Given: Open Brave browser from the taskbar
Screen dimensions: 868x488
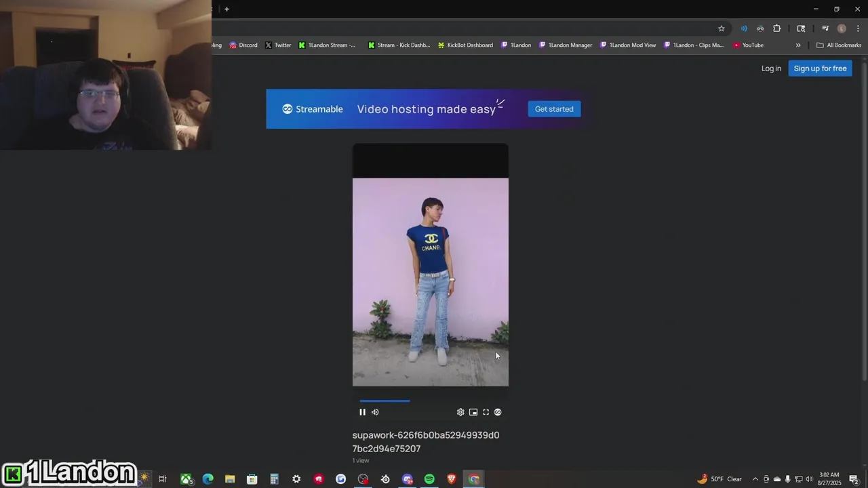Looking at the screenshot, I should pyautogui.click(x=452, y=479).
